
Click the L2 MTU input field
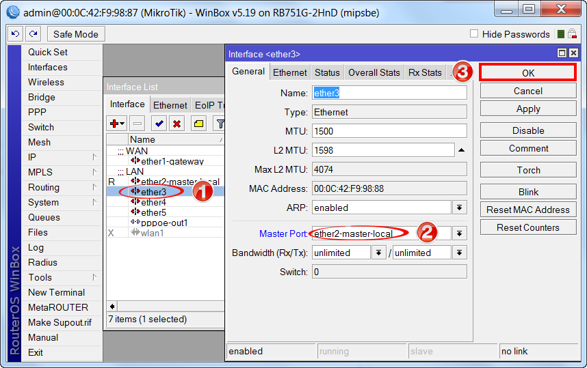[383, 150]
